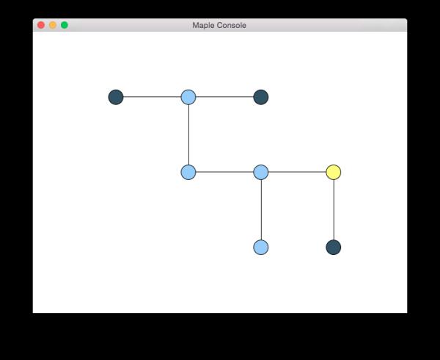Select the vertical edge below the top blue node
440x360 pixels.
click(x=188, y=134)
